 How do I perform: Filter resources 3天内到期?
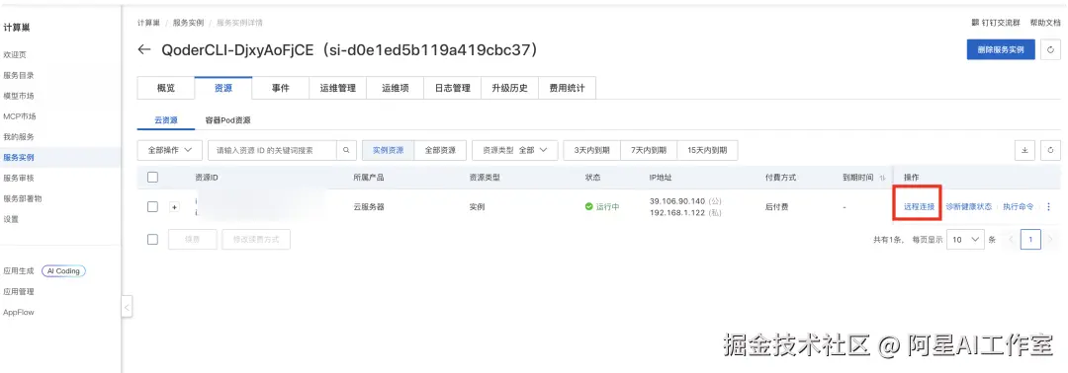tap(592, 150)
